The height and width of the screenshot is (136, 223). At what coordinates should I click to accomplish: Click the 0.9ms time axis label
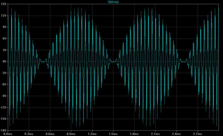tap(71, 134)
